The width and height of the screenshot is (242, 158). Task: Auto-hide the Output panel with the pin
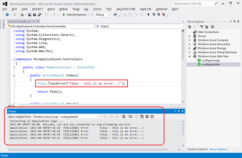tap(179, 111)
